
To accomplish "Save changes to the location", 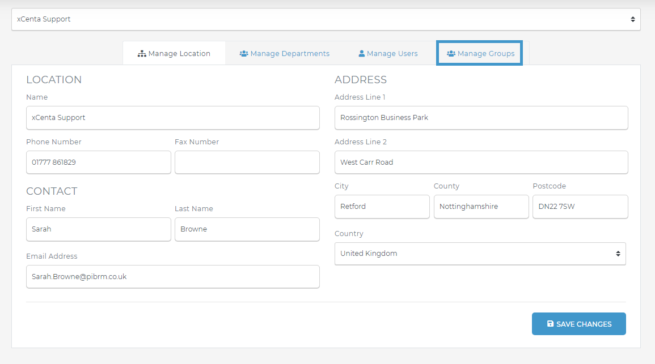I will (578, 324).
